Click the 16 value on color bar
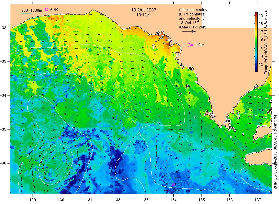 [x=261, y=40]
